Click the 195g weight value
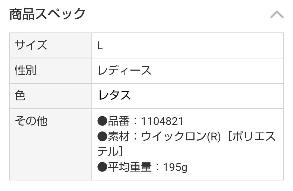Image resolution: width=293 pixels, height=191 pixels. (175, 167)
